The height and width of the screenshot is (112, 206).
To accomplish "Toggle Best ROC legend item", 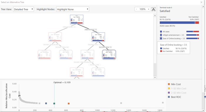I will (175, 97).
